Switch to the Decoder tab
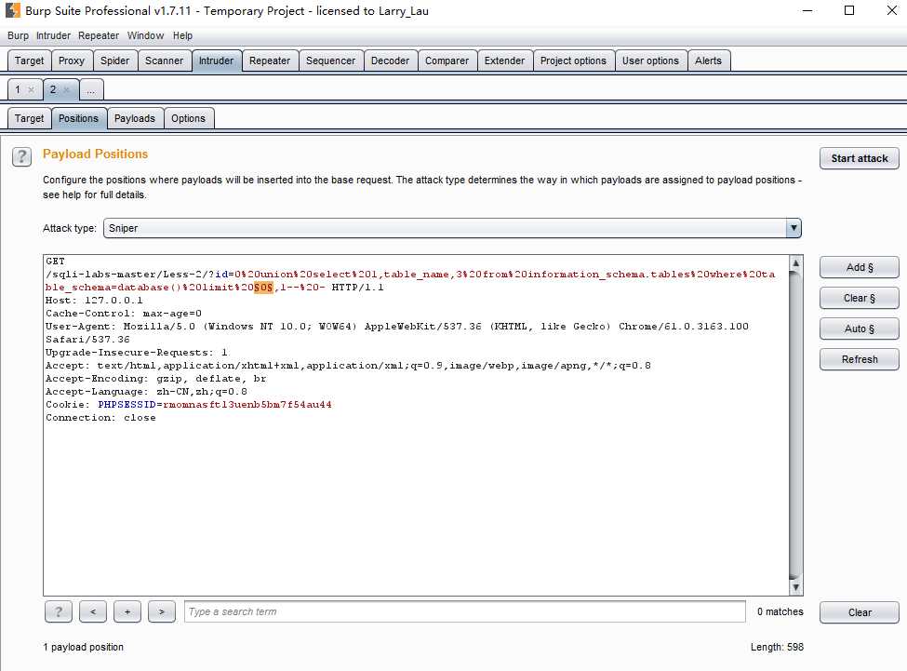The height and width of the screenshot is (671, 907). [x=391, y=60]
